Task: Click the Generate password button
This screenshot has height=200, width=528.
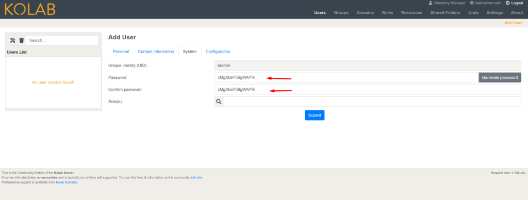Action: tap(500, 77)
